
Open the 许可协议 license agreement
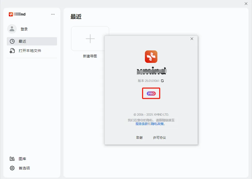coord(159,137)
